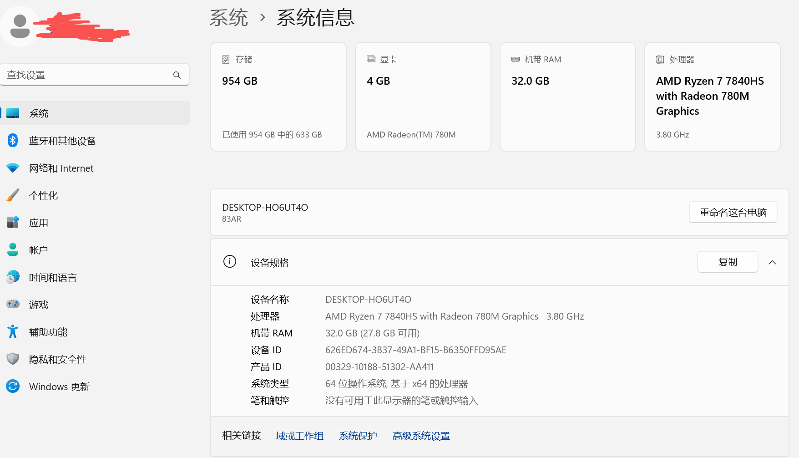Focus the 查找设置 search field
Viewport: 799px width, 458px height.
coord(95,75)
